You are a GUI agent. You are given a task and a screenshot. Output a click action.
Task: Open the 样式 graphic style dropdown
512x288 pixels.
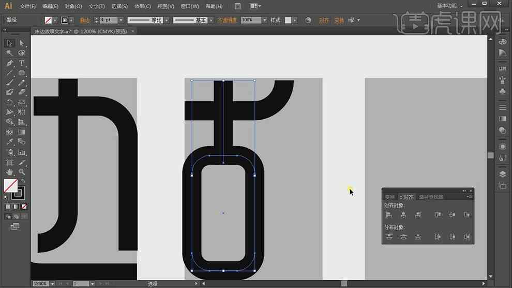[295, 20]
